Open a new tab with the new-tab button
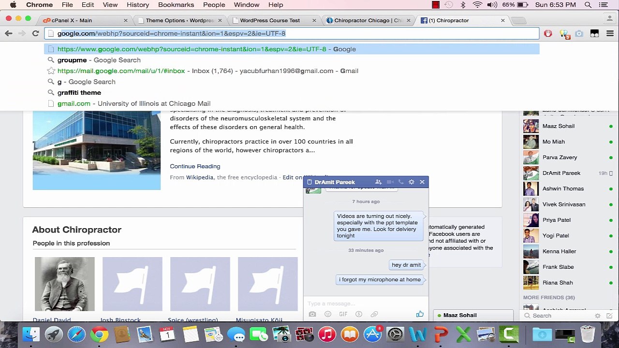The width and height of the screenshot is (619, 348). point(518,20)
